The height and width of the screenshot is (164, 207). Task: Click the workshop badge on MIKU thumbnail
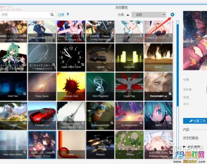click(170, 123)
